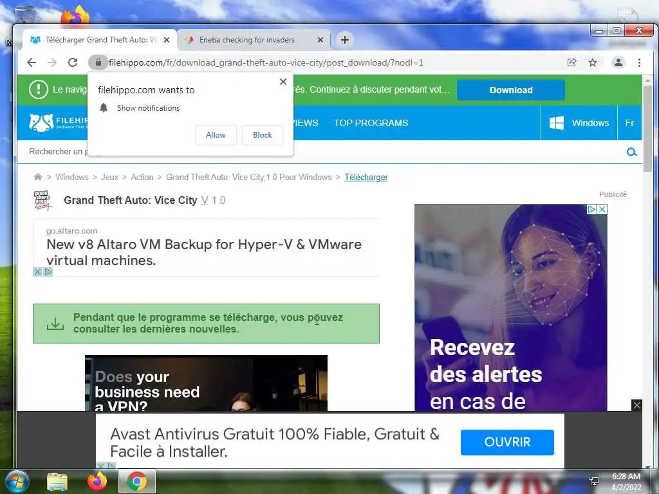This screenshot has height=494, width=659.
Task: Click the Windows breadcrumb link
Action: [x=72, y=177]
